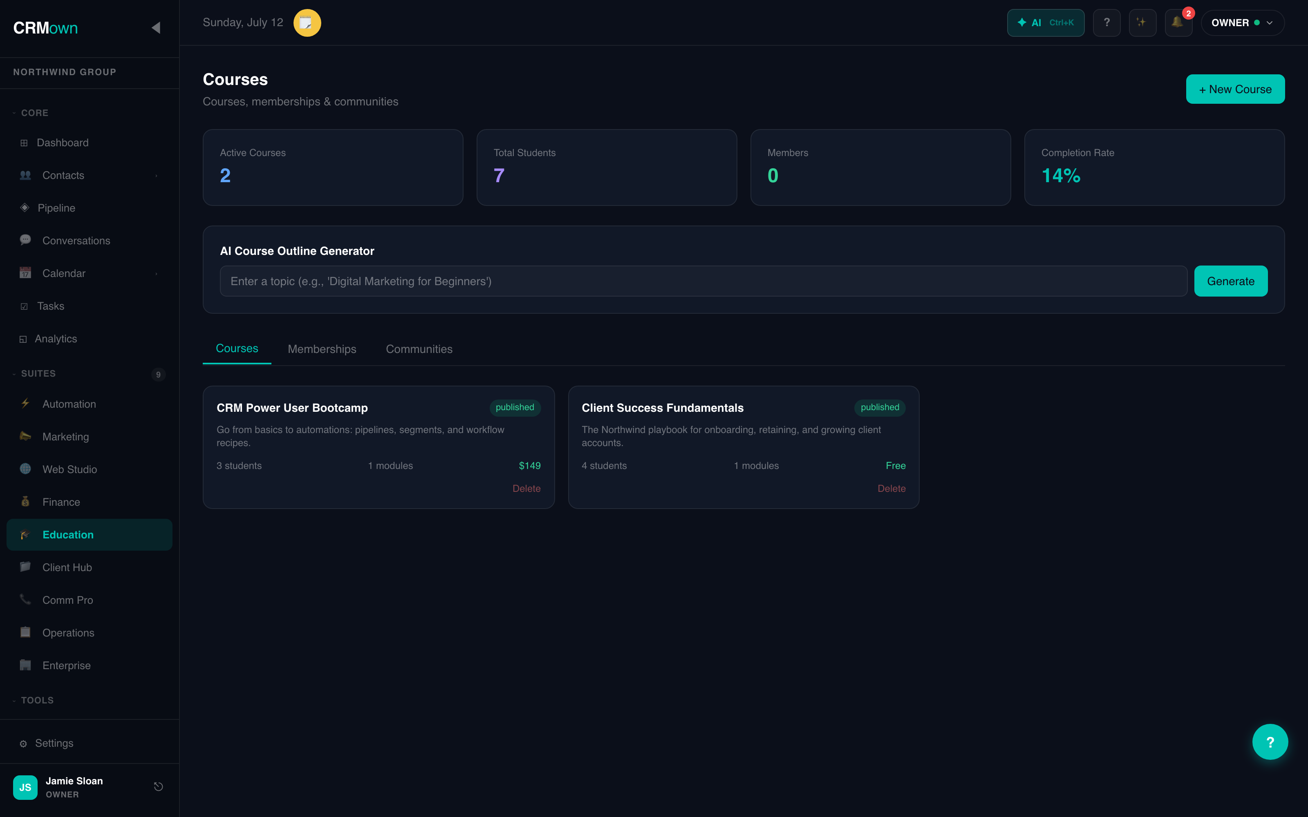Click the SUITES count badge 9

158,375
